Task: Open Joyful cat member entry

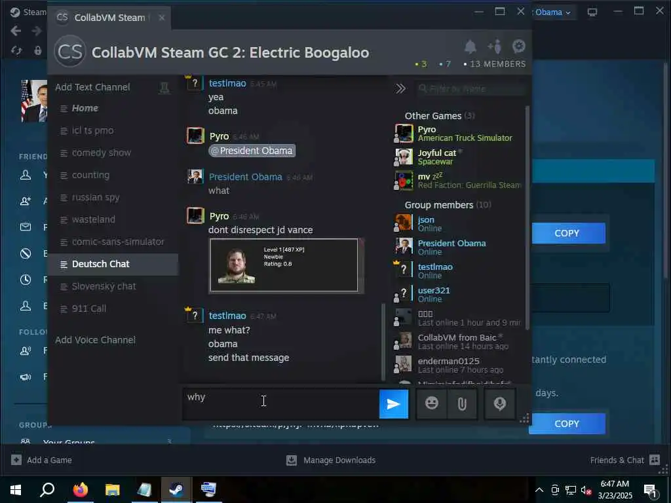Action: [x=459, y=157]
